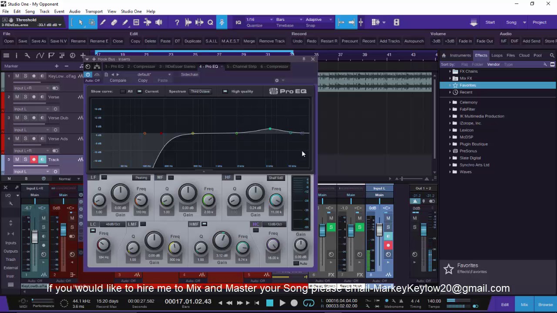Expand the FabFilter folder
Image resolution: width=557 pixels, height=313 pixels.
pos(450,109)
